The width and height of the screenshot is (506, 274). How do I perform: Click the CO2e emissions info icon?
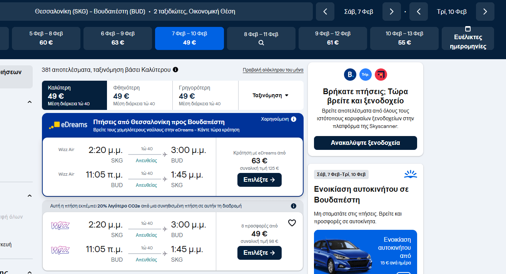pos(294,206)
